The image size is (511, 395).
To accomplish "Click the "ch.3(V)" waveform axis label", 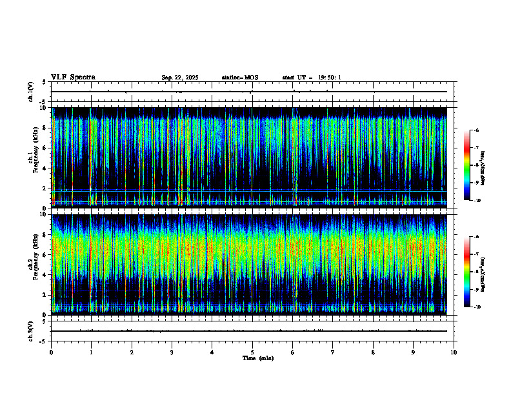I will pyautogui.click(x=30, y=332).
